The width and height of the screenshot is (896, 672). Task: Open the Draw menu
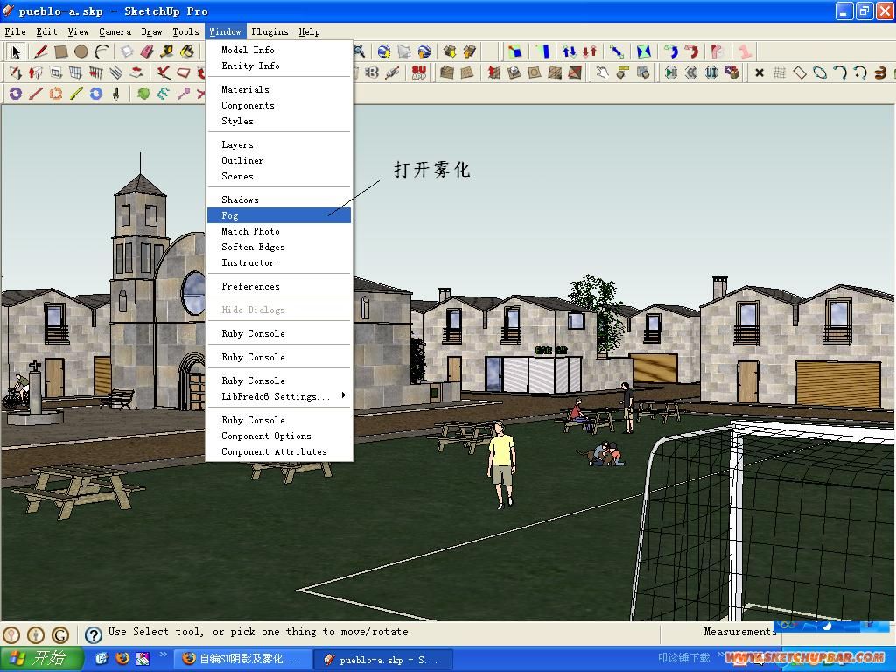152,32
